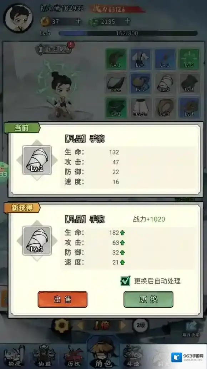Click the green 更换 replace button

tap(148, 299)
